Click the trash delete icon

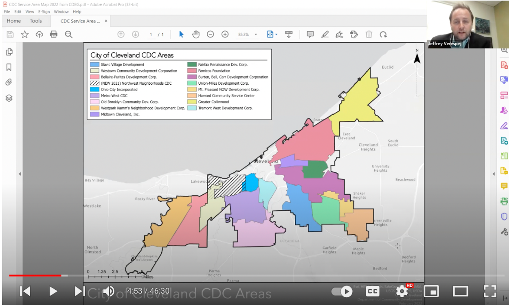click(369, 35)
